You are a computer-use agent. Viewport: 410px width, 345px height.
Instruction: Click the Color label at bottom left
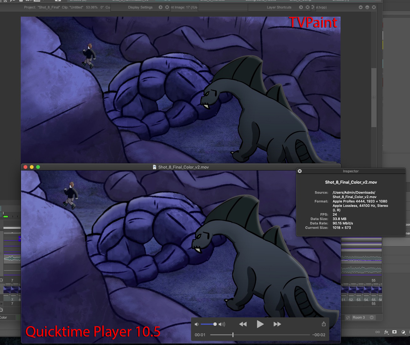pos(3,317)
